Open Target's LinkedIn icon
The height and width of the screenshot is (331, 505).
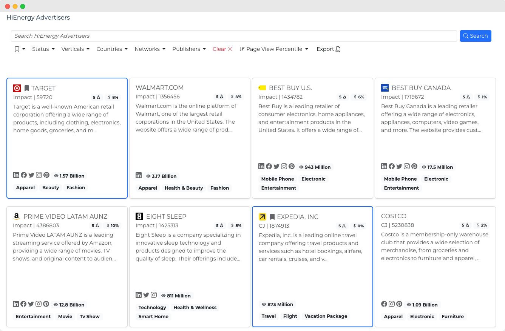[x=16, y=175]
